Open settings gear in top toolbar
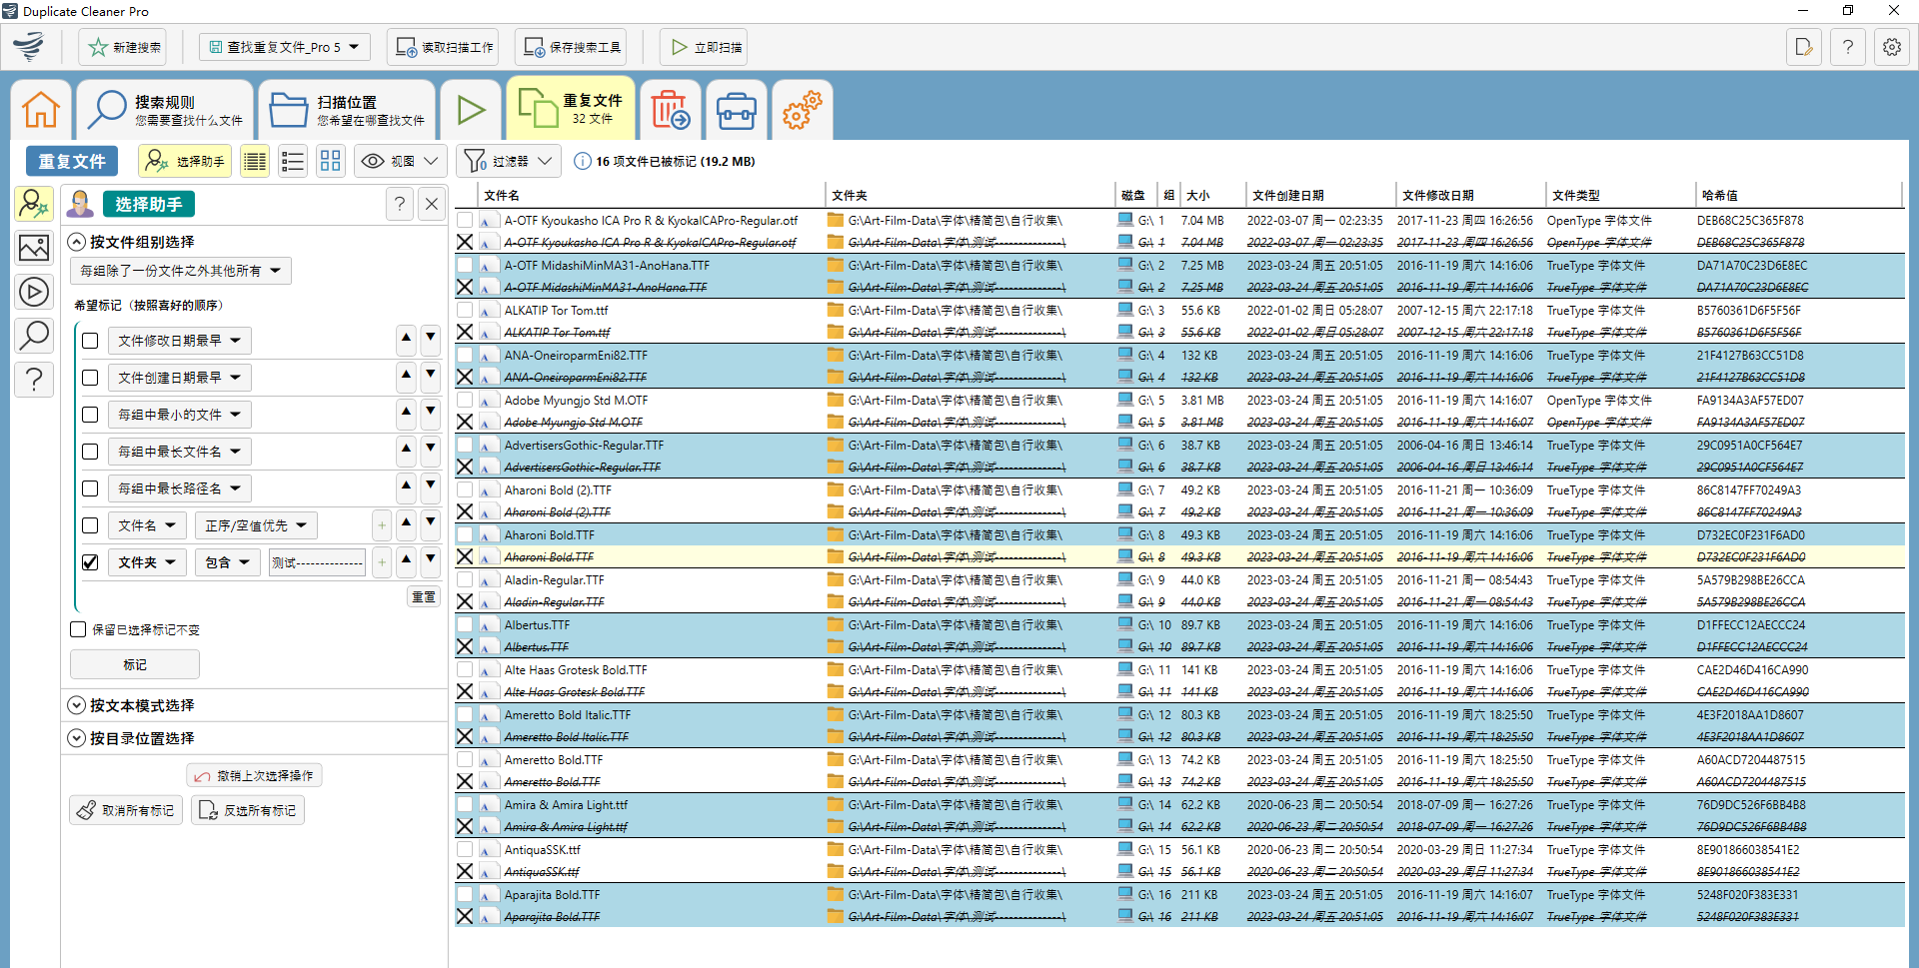 point(1892,47)
